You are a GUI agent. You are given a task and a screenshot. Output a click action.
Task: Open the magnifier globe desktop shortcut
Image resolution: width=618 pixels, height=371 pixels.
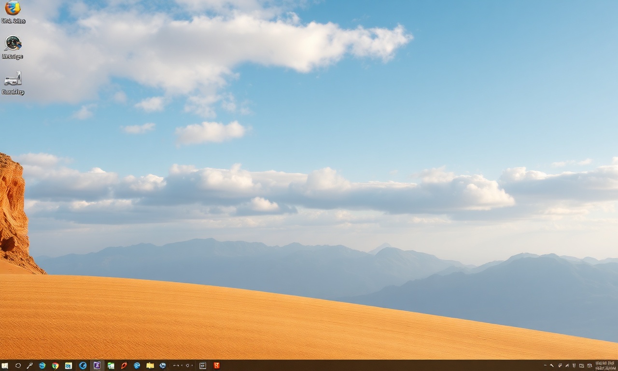coord(13,47)
